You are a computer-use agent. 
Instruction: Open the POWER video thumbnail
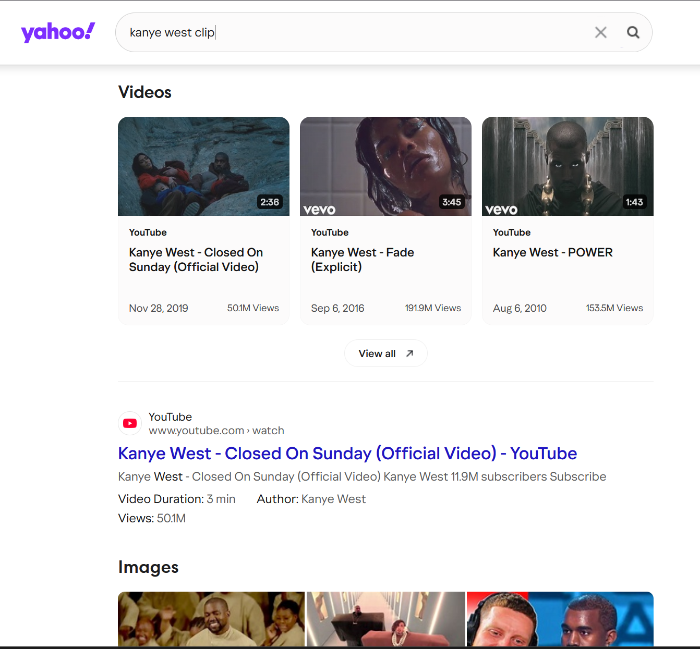click(x=568, y=166)
